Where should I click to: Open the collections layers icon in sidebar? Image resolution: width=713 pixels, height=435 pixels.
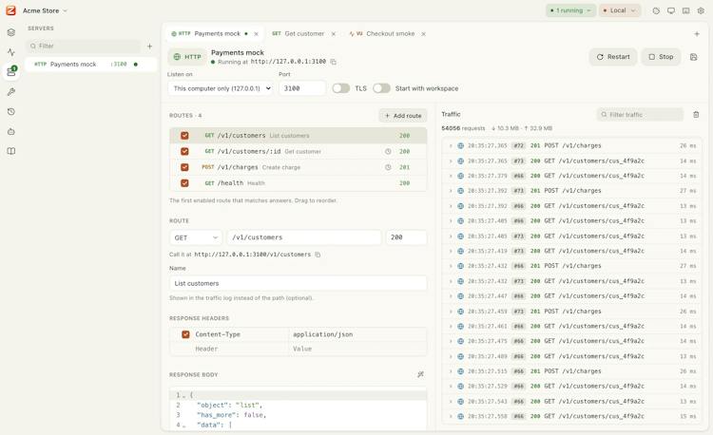coord(11,32)
